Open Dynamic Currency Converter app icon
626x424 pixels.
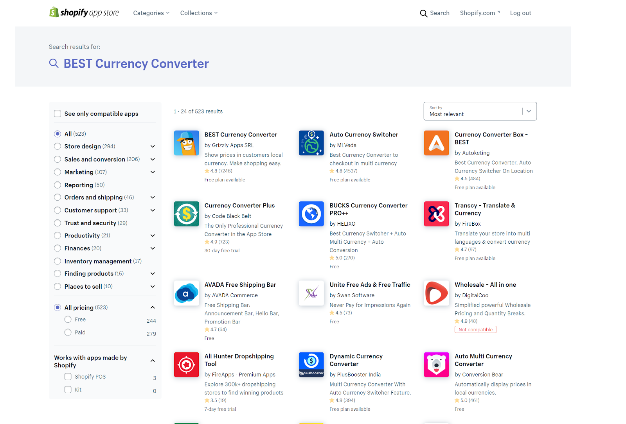(311, 365)
